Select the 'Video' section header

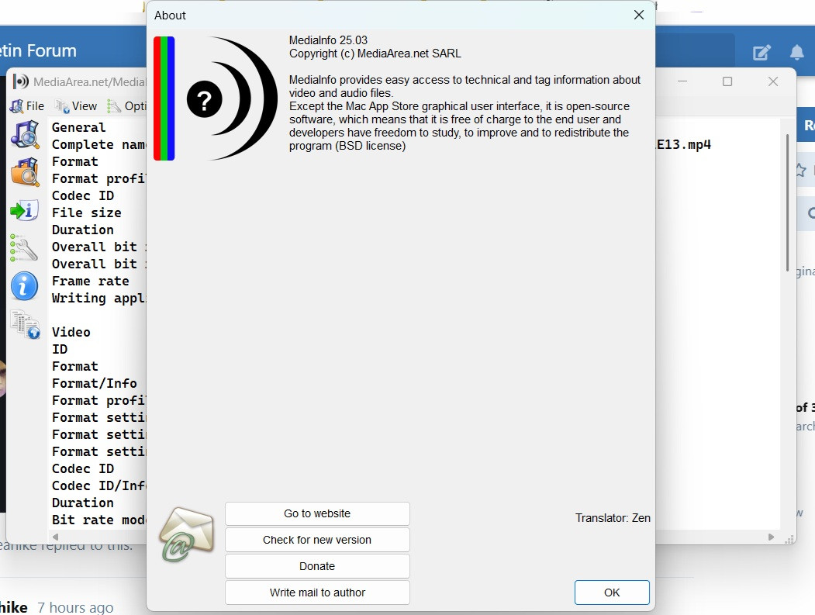71,332
